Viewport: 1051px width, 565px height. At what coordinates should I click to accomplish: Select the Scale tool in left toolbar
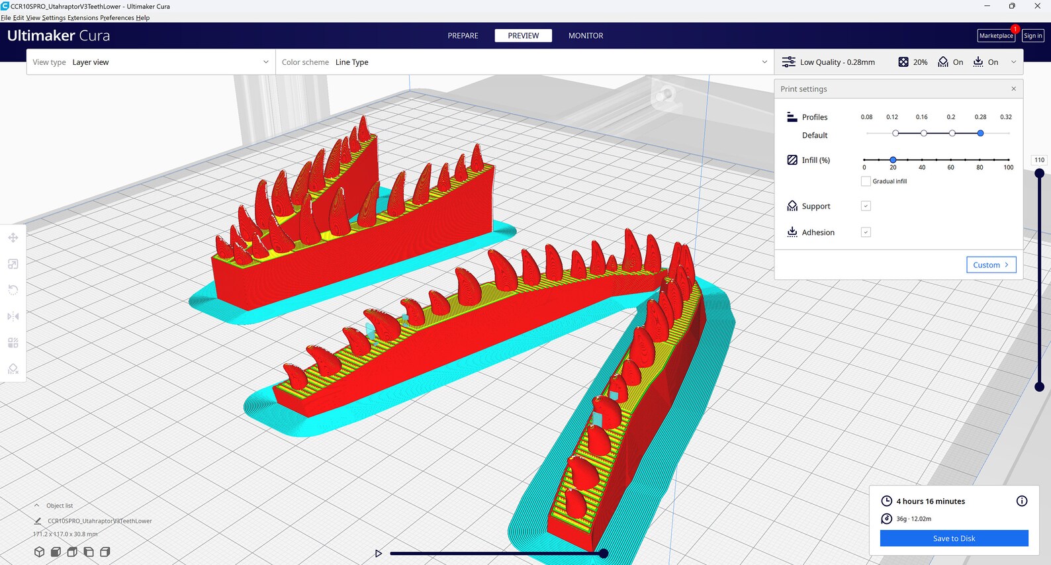[13, 264]
